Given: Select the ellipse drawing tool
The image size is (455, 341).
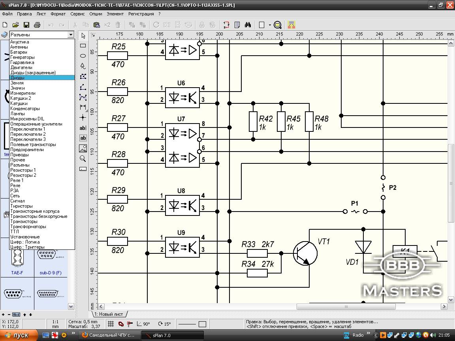Looking at the screenshot, I should (x=83, y=56).
